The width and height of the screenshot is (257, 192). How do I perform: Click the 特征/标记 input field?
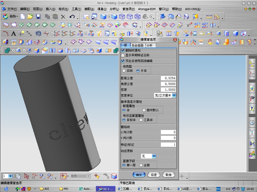click(x=168, y=145)
